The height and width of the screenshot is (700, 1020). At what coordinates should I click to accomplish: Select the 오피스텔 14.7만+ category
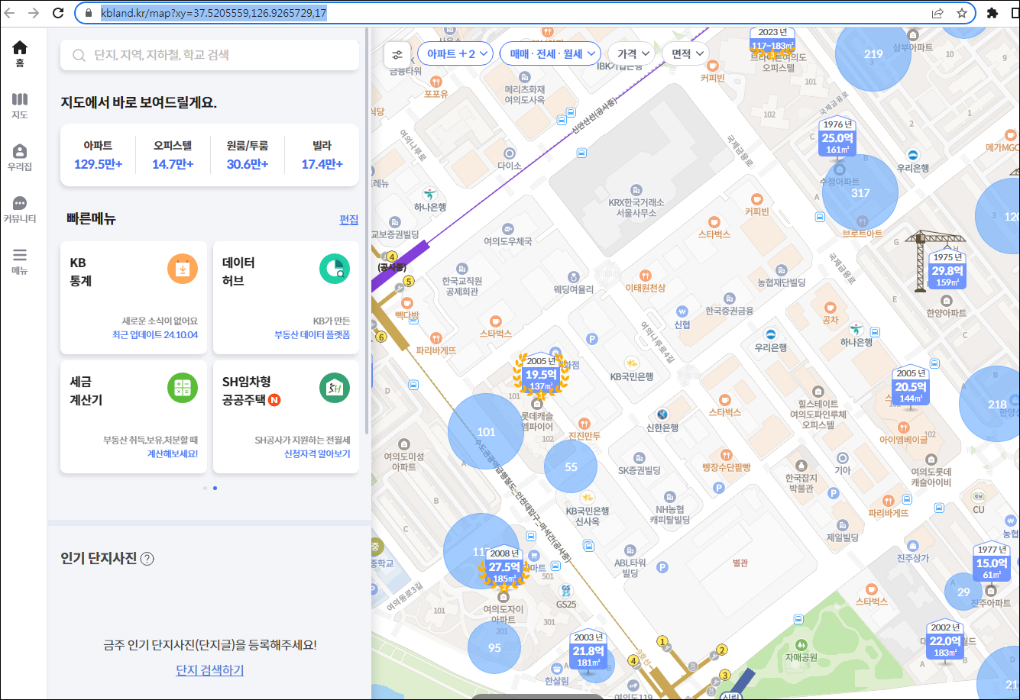tap(173, 155)
